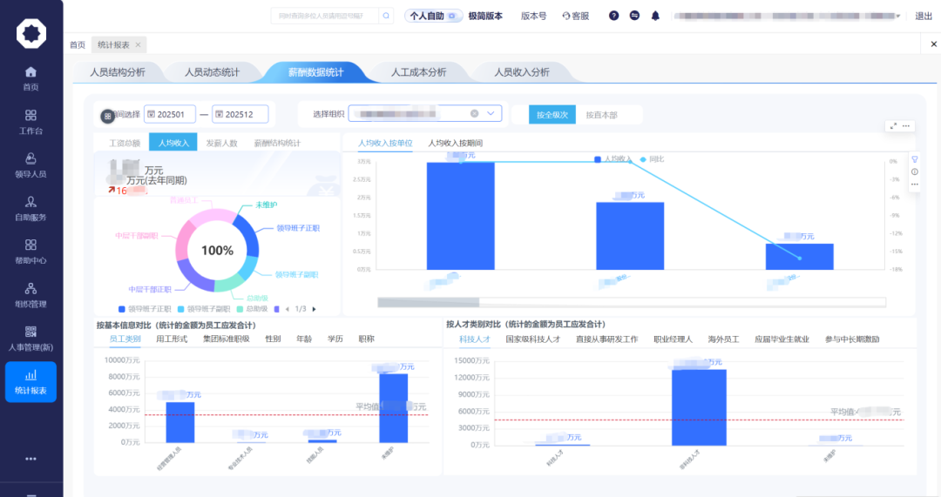The height and width of the screenshot is (497, 941).
Task: Click the fullscreen expand icon on the dashboard
Action: tap(893, 126)
